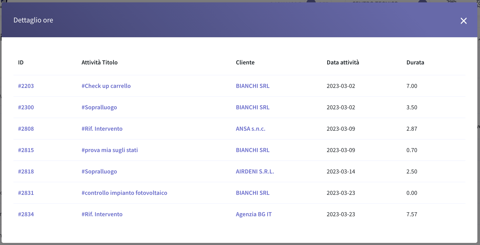Click the Data attività column header

point(343,63)
